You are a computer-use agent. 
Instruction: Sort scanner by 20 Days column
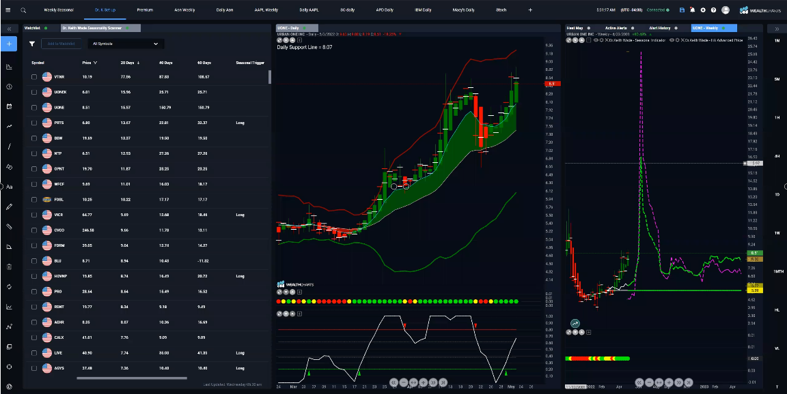[x=130, y=63]
